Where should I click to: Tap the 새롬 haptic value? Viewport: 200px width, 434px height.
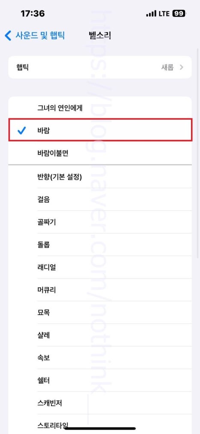point(167,67)
